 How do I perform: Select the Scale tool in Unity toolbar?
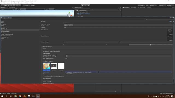(11, 5)
